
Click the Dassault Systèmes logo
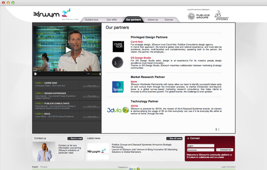[221, 16]
